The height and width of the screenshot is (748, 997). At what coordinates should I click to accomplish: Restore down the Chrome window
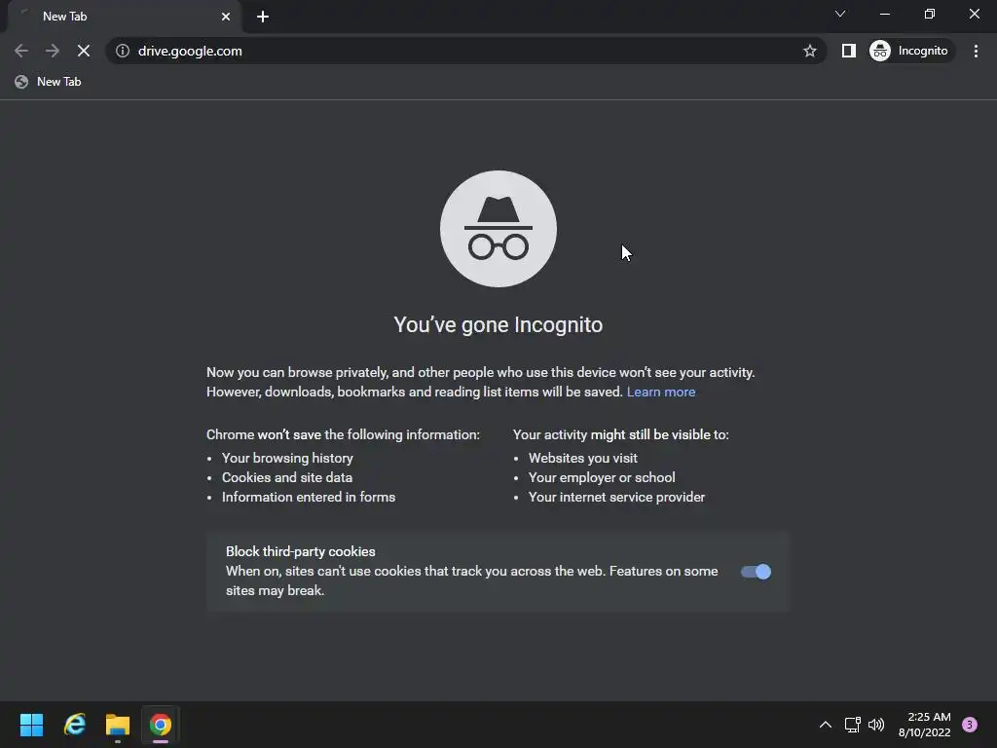click(x=930, y=14)
